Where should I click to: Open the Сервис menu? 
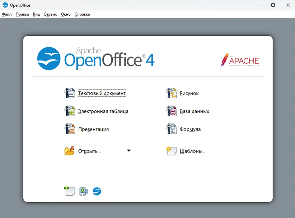coord(50,14)
